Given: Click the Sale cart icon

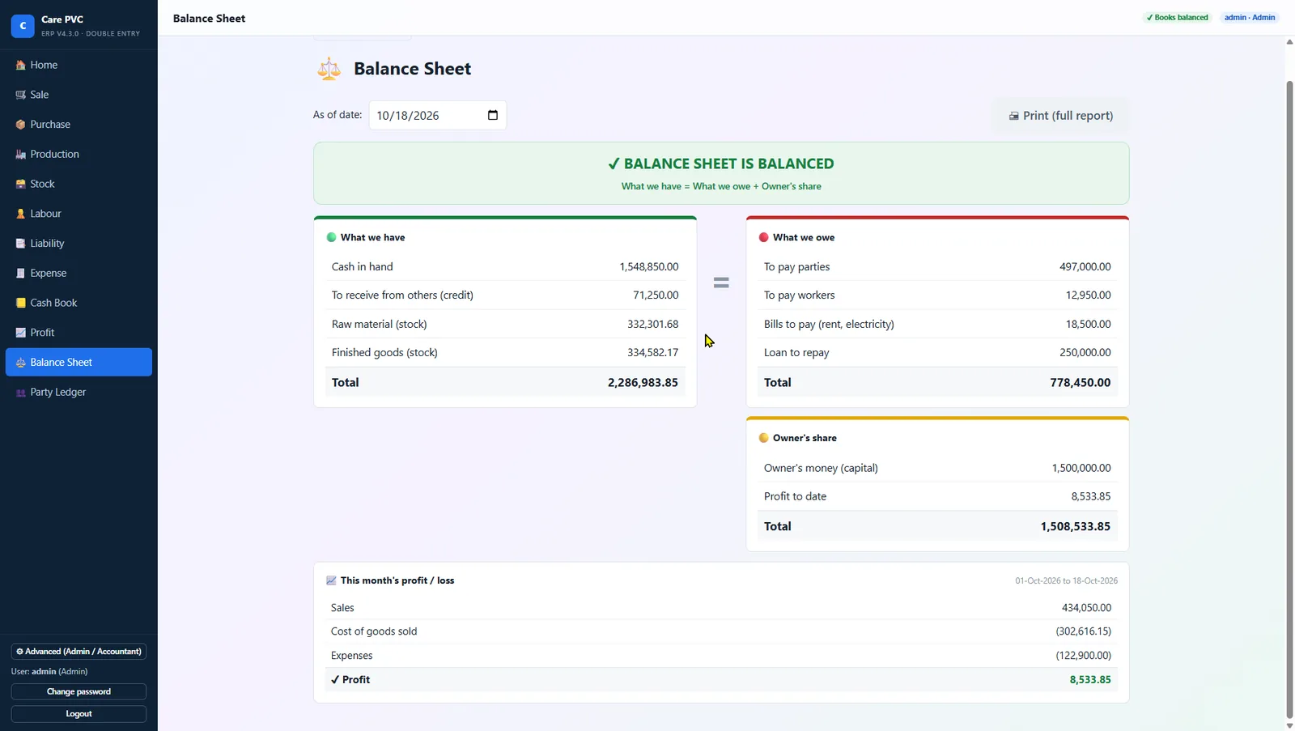Looking at the screenshot, I should [21, 95].
